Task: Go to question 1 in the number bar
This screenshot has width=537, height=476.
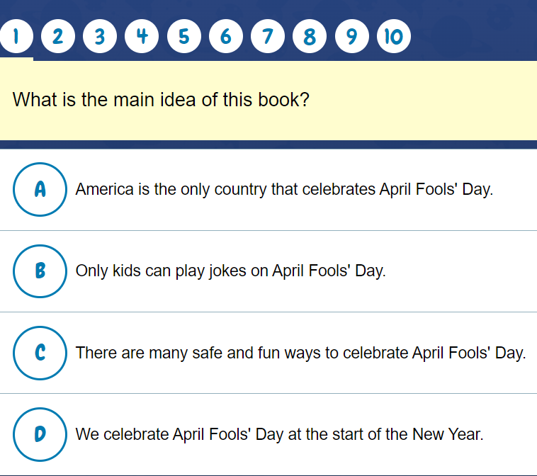Action: 16,36
